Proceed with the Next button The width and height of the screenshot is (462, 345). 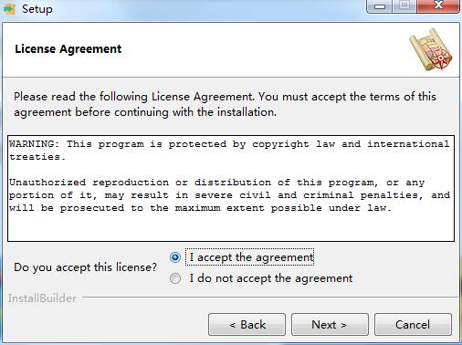[330, 325]
